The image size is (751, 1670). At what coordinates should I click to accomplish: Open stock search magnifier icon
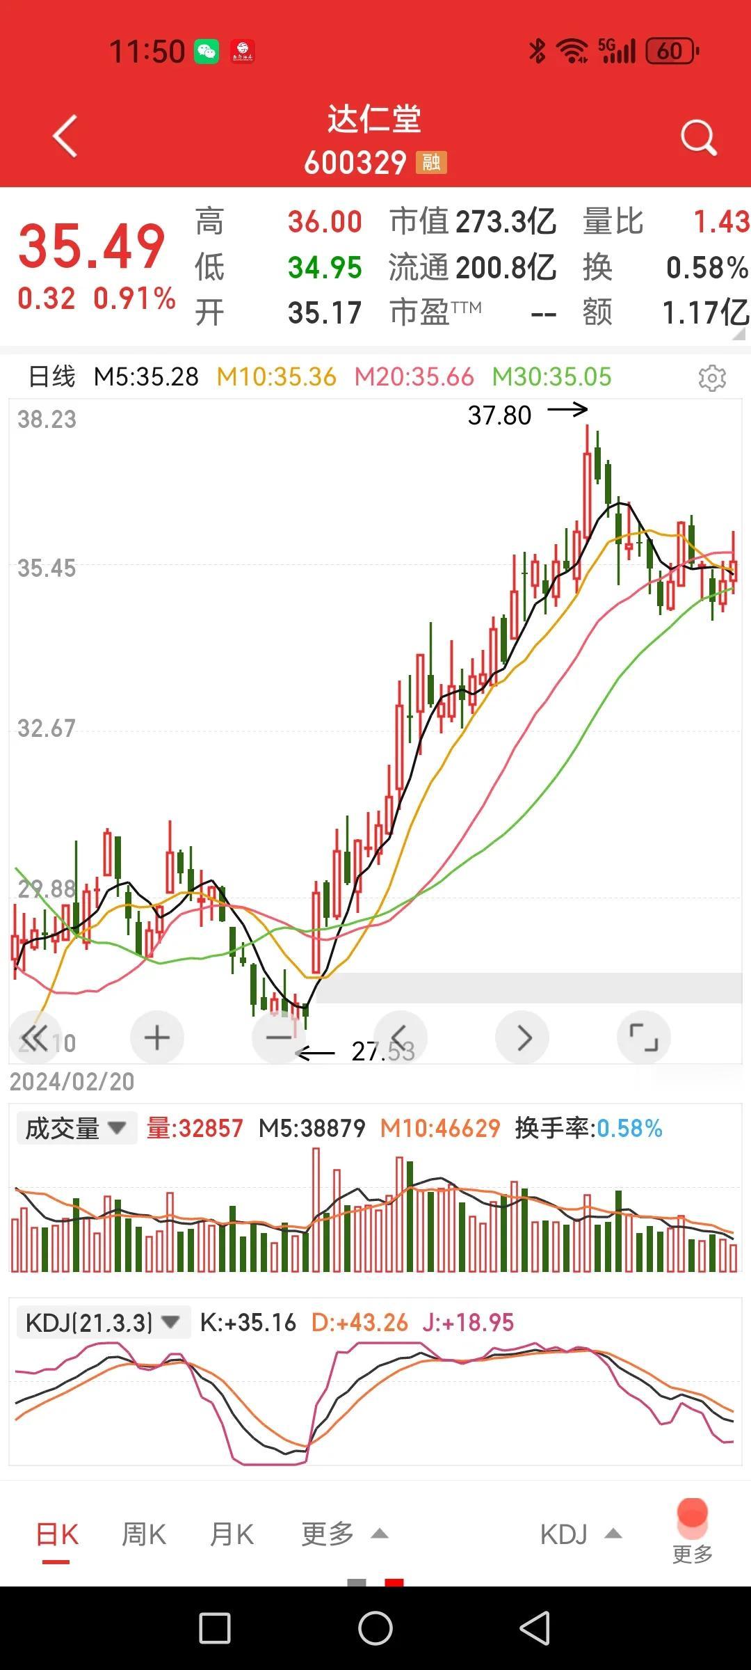(697, 137)
